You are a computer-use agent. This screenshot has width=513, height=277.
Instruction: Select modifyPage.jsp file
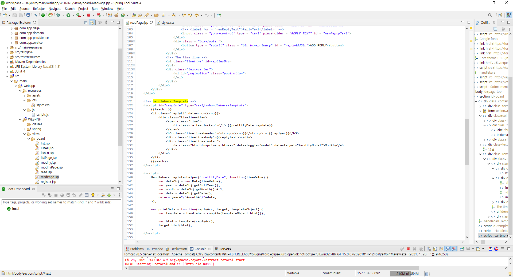click(52, 167)
